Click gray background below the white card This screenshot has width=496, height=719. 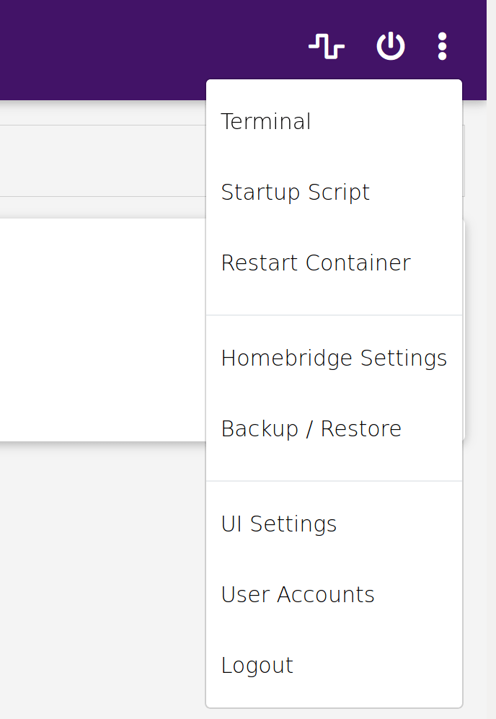point(101,577)
